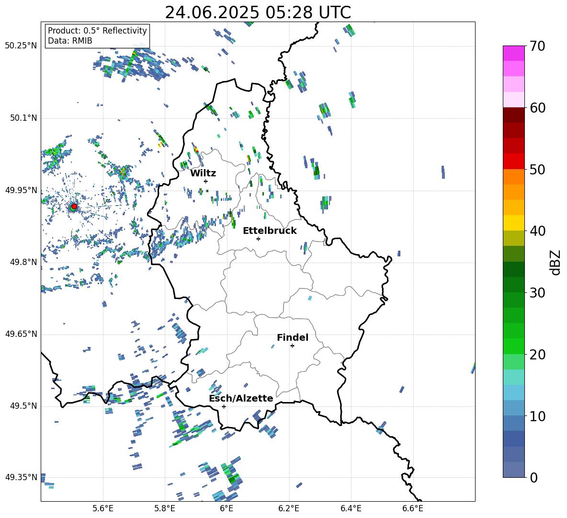
Task: Click the 'Product: 0.5° Reflectivity' text
Action: [97, 30]
